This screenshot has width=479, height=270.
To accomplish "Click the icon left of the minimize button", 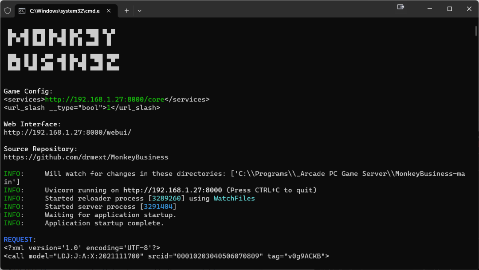I will tap(400, 7).
